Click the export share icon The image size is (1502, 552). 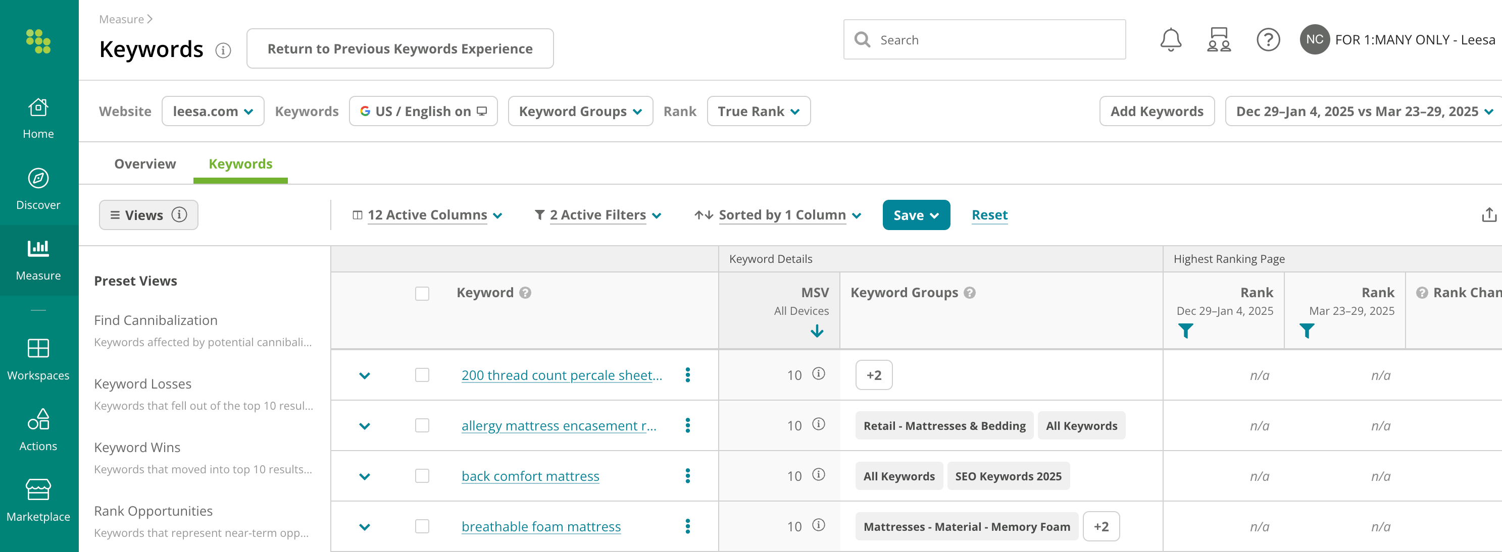tap(1488, 215)
